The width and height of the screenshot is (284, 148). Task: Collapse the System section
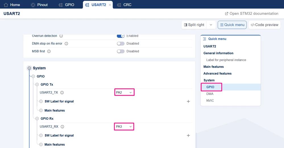pyautogui.click(x=29, y=68)
